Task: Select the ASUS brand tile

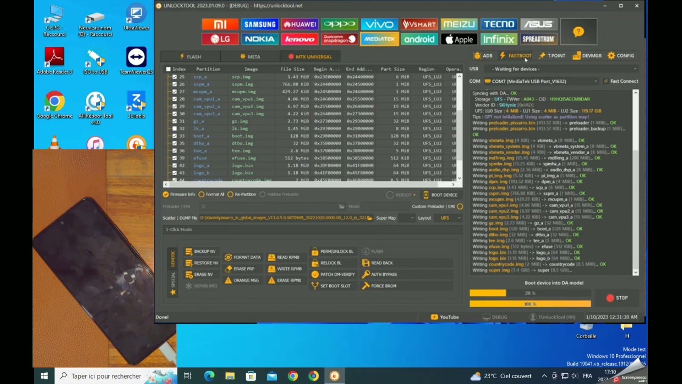Action: click(x=538, y=25)
